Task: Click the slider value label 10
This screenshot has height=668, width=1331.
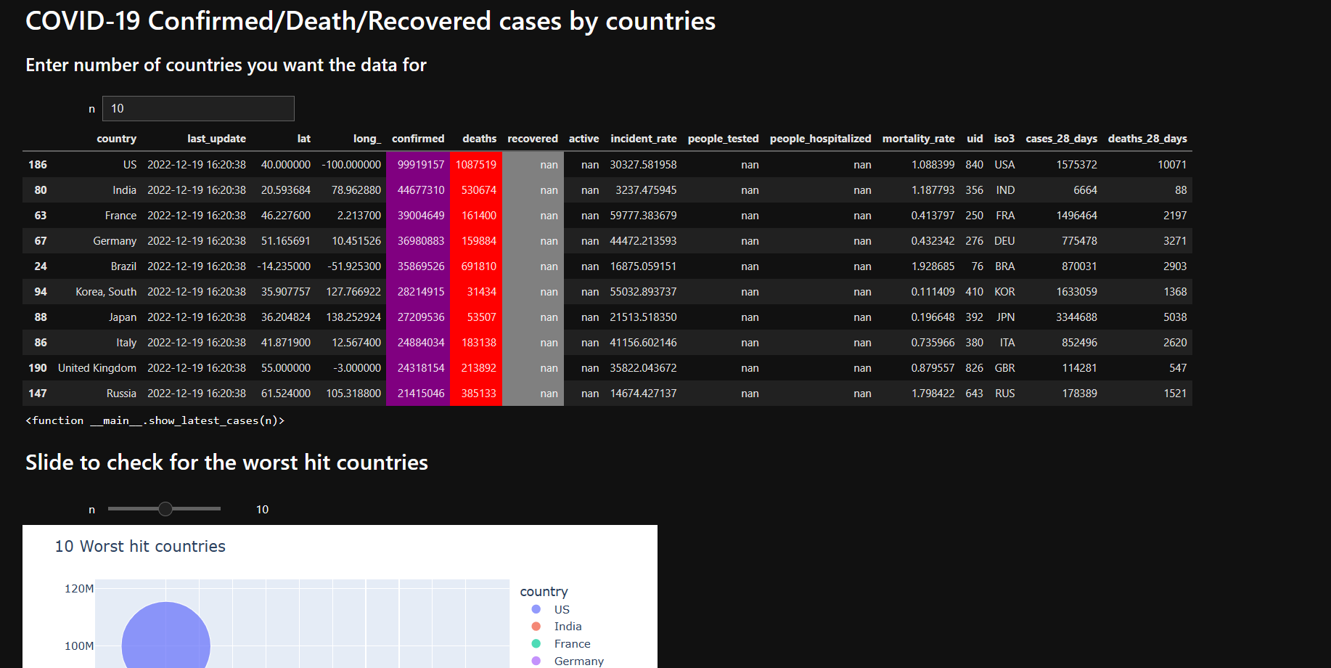Action: pyautogui.click(x=262, y=510)
